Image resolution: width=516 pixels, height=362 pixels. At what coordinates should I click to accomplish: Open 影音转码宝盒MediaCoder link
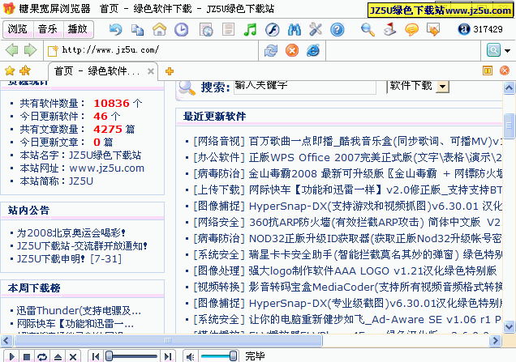[x=375, y=287]
